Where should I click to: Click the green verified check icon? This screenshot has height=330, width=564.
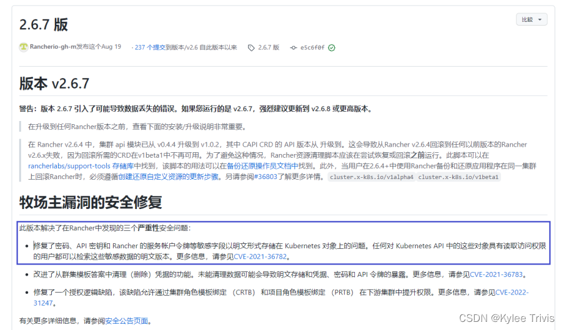point(332,48)
